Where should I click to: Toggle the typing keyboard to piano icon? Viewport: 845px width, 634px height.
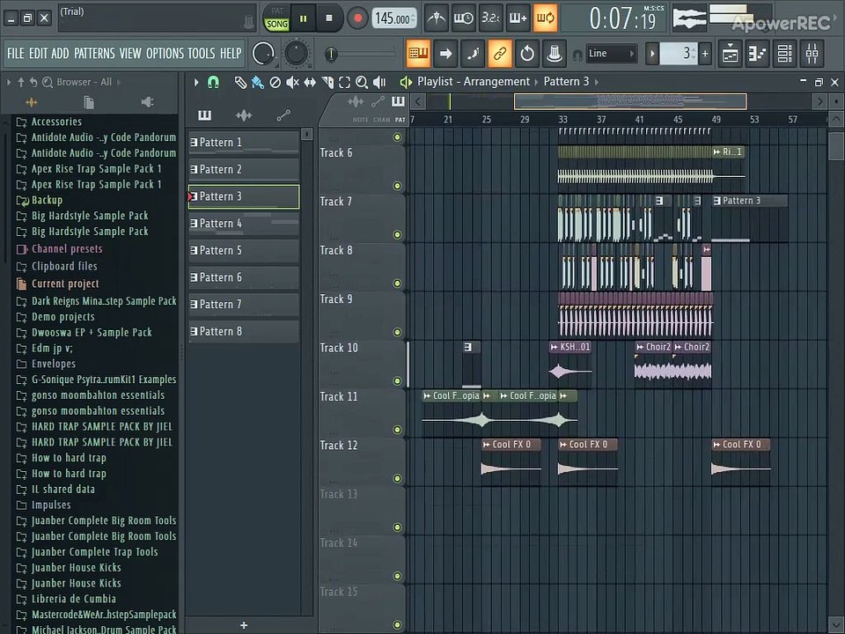tap(418, 54)
